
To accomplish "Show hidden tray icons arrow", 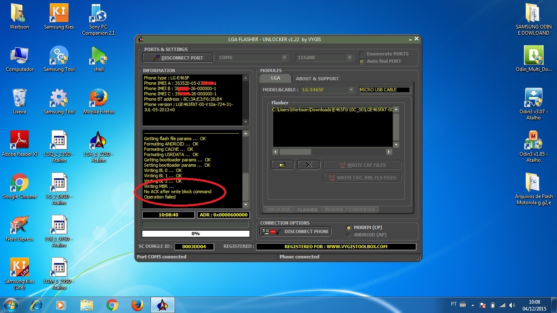I will 473,305.
